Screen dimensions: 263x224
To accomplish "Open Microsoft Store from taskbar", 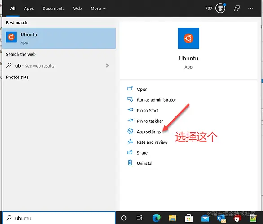I will tap(188, 218).
